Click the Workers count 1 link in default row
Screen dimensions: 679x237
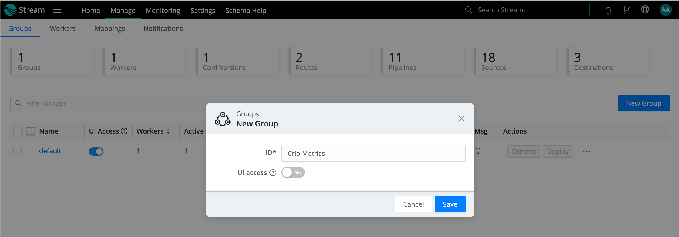coord(138,151)
